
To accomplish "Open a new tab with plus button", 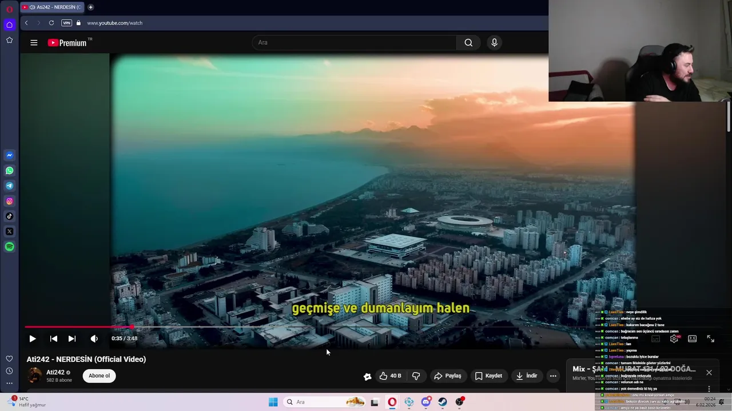I will coord(90,7).
